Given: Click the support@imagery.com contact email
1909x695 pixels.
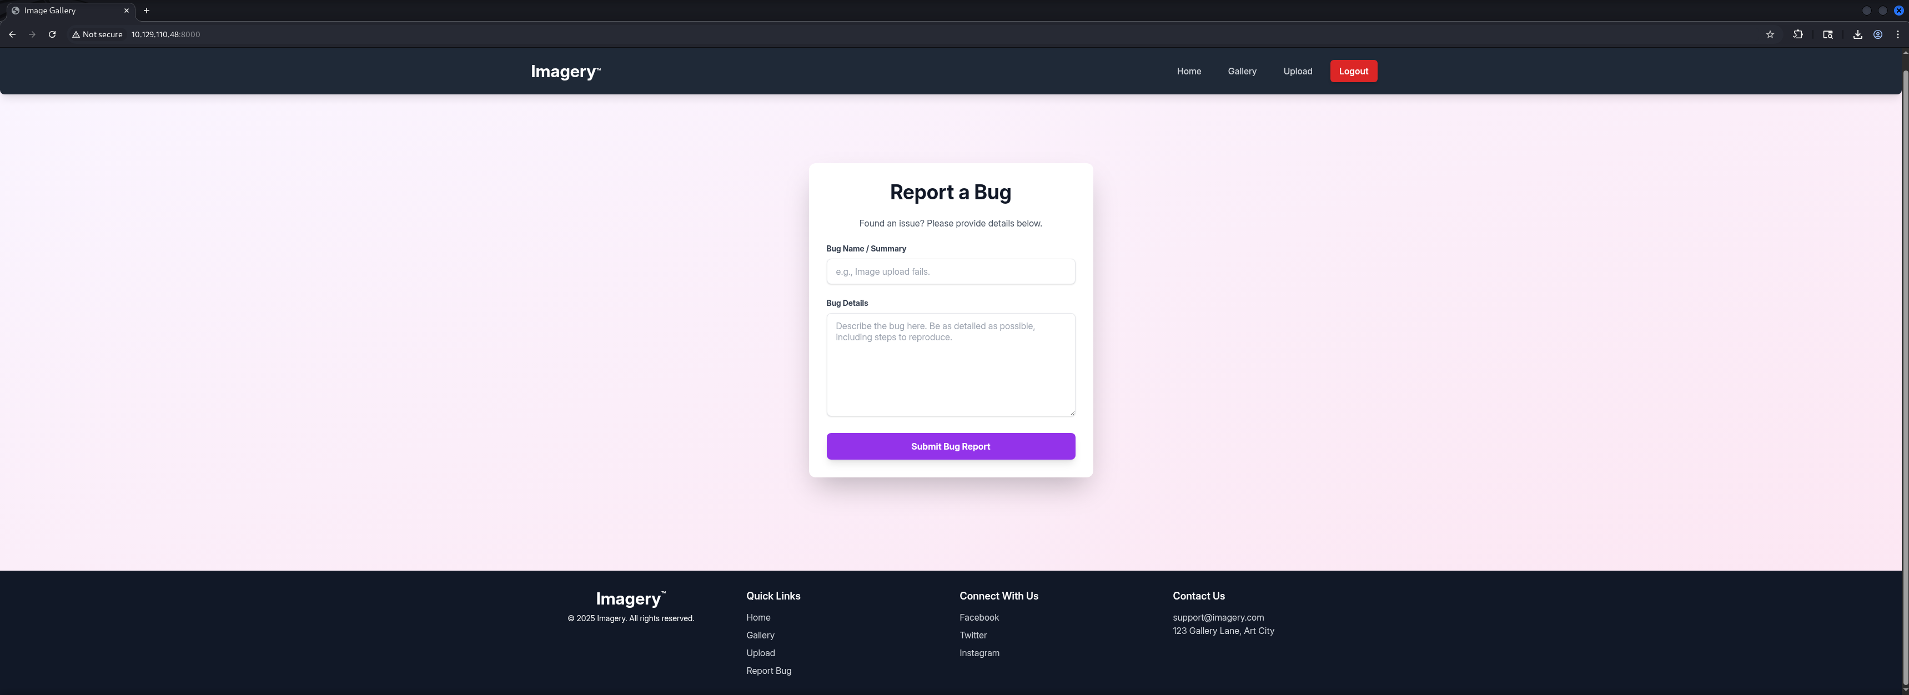Looking at the screenshot, I should coord(1218,617).
